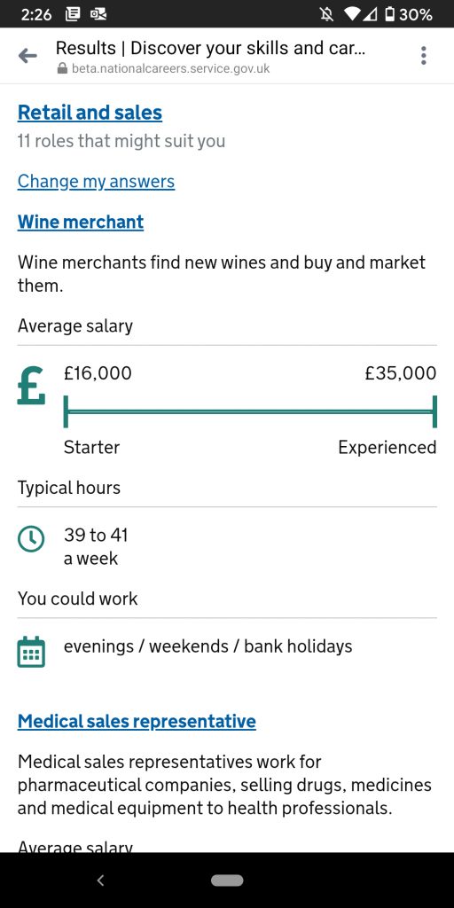Open the three-dot browser menu
Screen dimensions: 454x908
point(424,56)
